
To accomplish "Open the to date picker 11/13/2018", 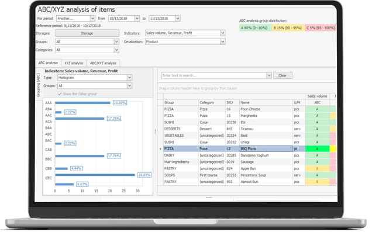I will coord(178,19).
